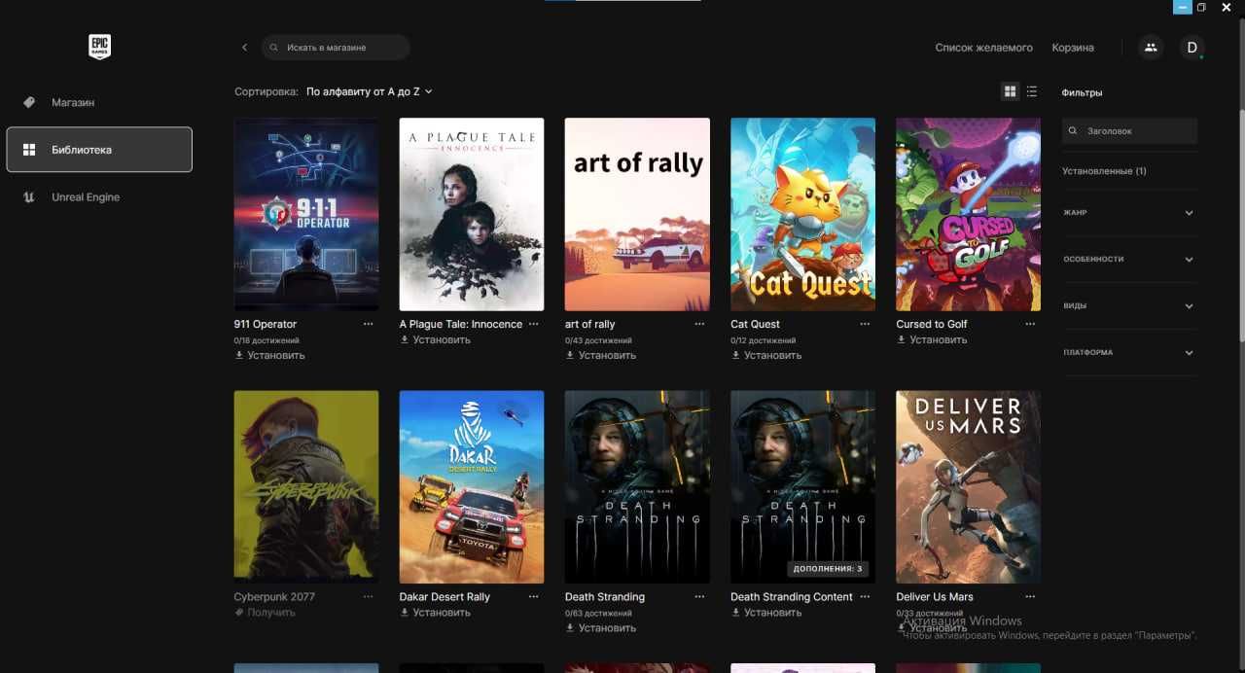Expand the Платформа filter
Image resolution: width=1245 pixels, height=673 pixels.
click(x=1129, y=352)
